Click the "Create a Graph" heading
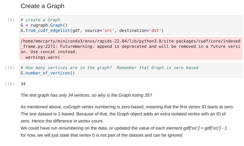Viewport: 244px width, 146px height. (x=42, y=6)
